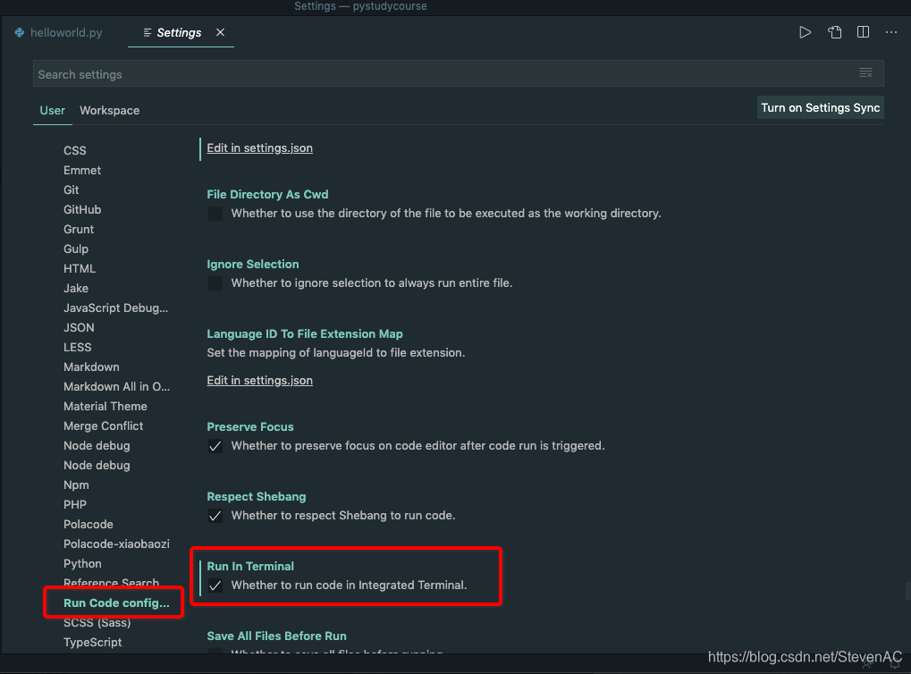Run the code with play icon

[805, 32]
